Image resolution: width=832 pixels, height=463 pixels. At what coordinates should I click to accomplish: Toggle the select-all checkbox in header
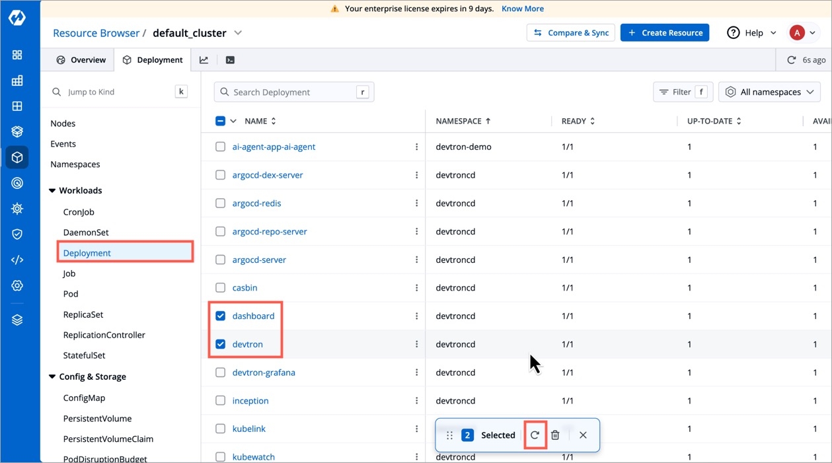[221, 121]
